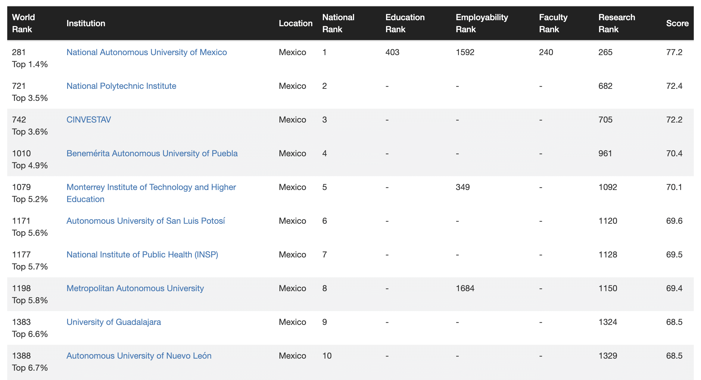Screen dimensions: 701x380
Task: Select world rank value 1010
Action: point(21,153)
